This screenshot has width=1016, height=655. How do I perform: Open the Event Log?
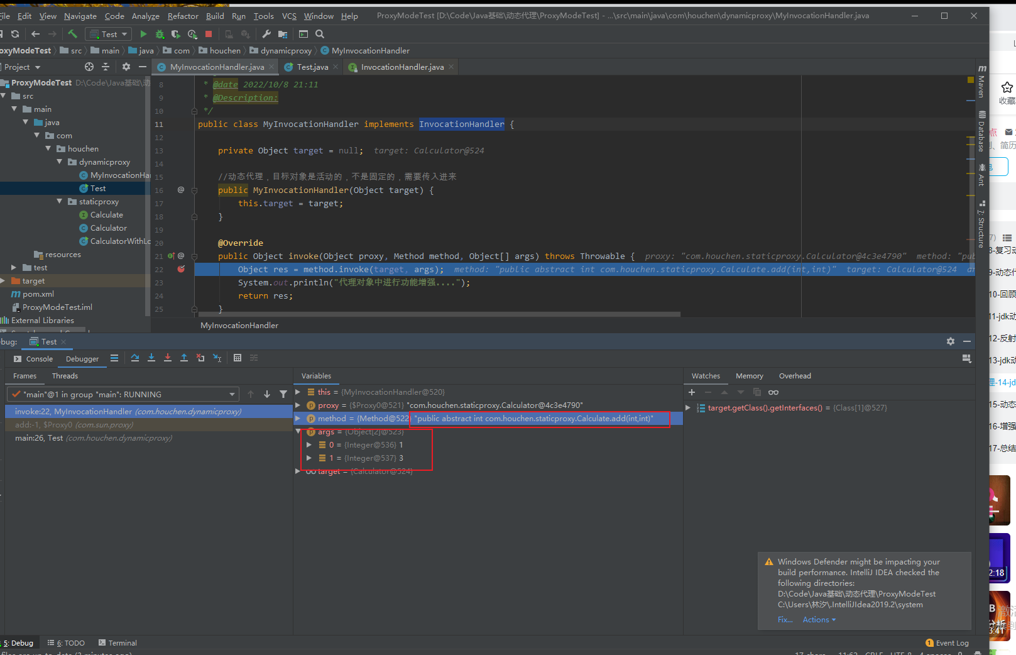[948, 643]
